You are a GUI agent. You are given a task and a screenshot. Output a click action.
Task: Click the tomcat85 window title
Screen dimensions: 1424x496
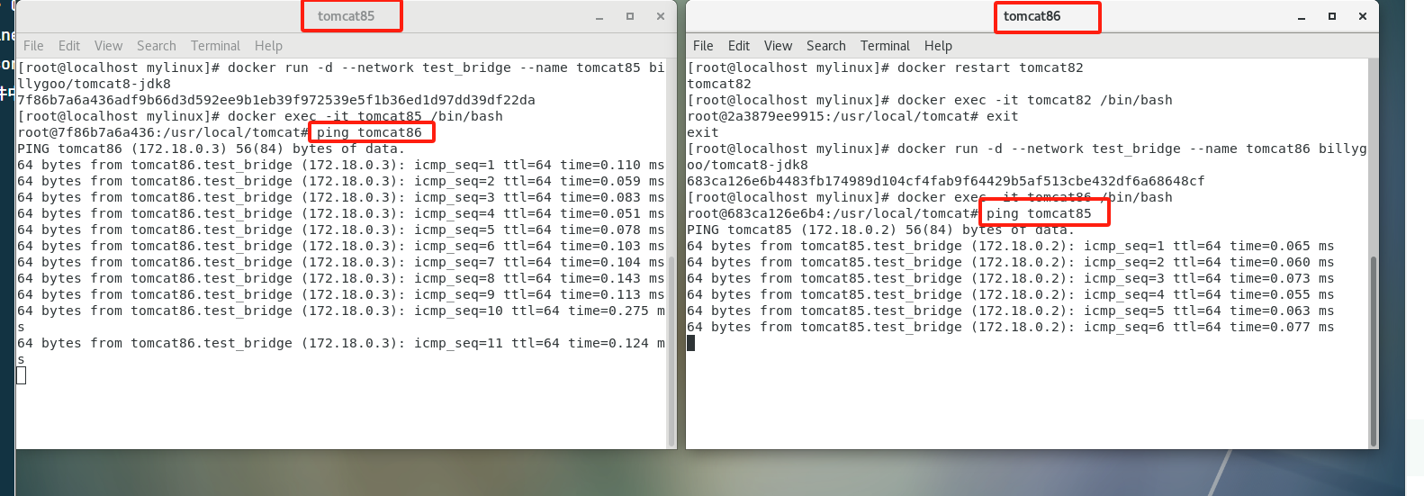[346, 16]
